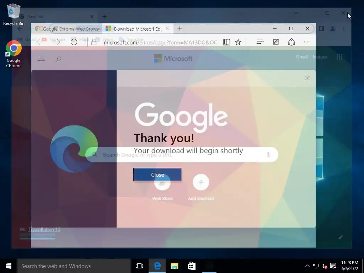
Task: Select the Google Chrome desktop shortcut
Action: (14, 54)
